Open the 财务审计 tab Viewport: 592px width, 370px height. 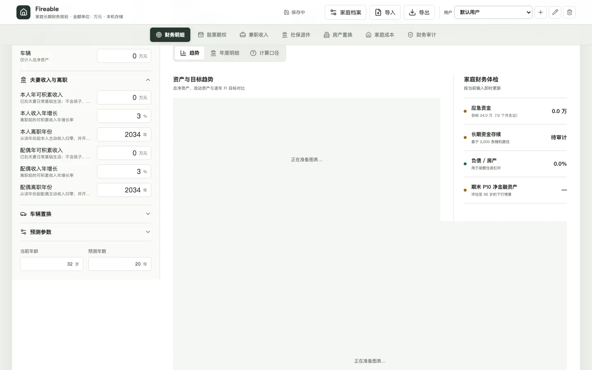click(x=422, y=35)
